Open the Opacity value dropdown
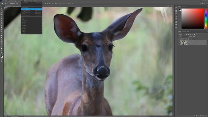208x117 pixels. click(194, 37)
